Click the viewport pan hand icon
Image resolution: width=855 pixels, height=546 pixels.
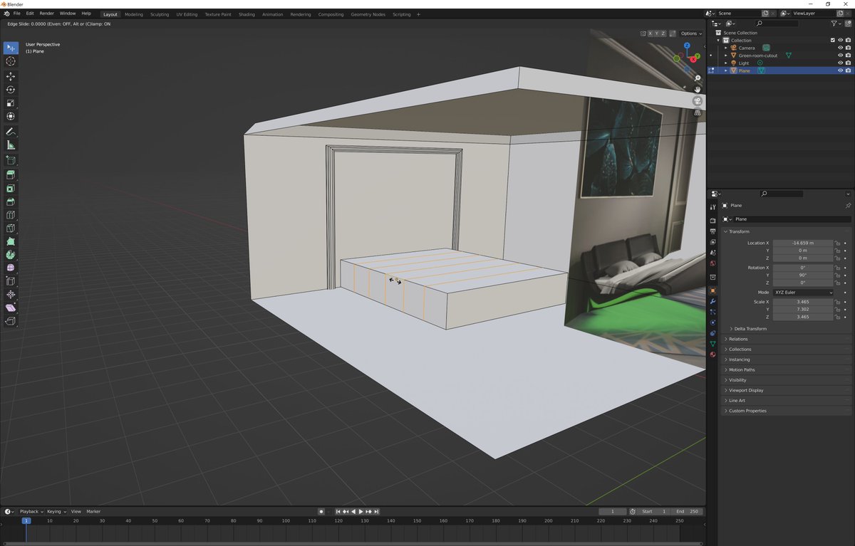(698, 89)
